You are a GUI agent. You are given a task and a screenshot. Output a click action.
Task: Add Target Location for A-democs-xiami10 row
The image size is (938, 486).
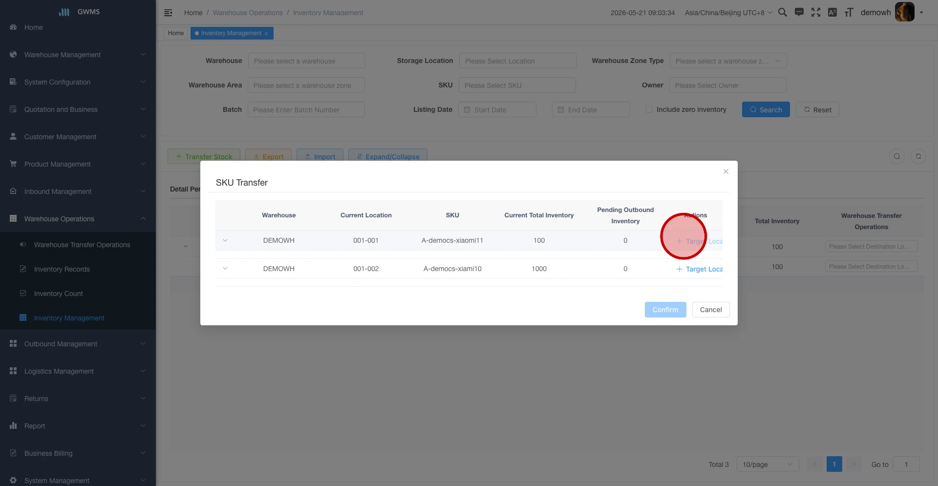(x=699, y=269)
